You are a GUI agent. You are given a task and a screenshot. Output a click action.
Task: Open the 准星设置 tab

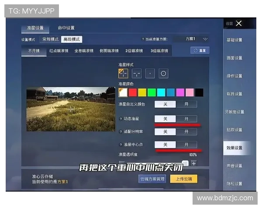[35, 28]
